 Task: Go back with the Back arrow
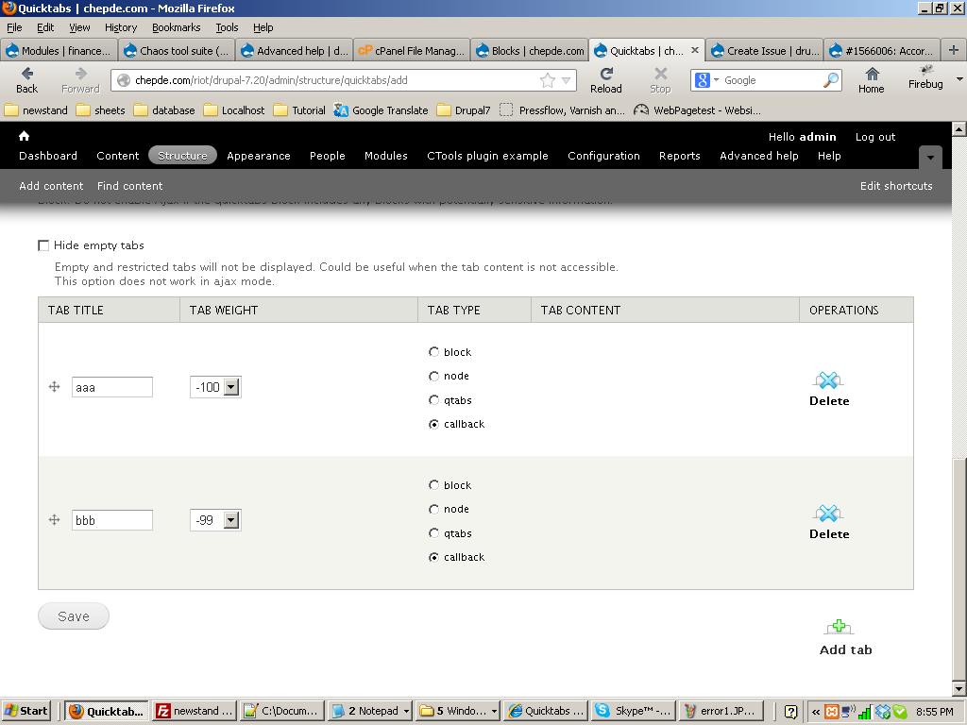[x=26, y=80]
